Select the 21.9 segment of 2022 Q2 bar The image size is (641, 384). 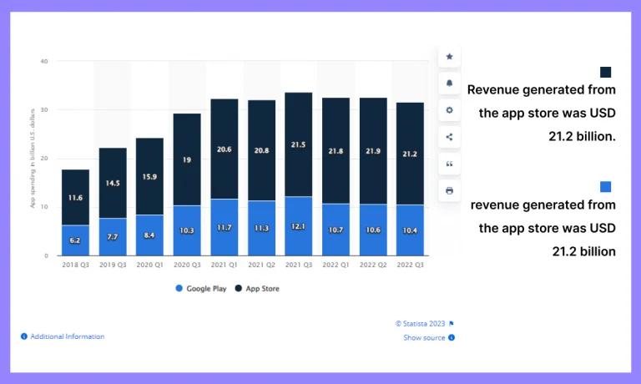(373, 151)
